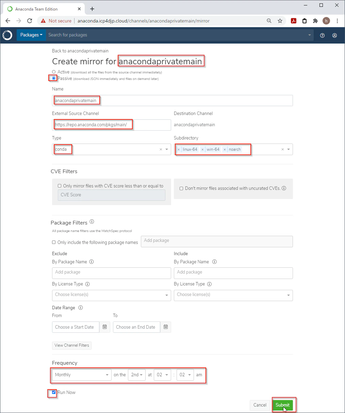Click the browser forward arrow

(x=19, y=21)
